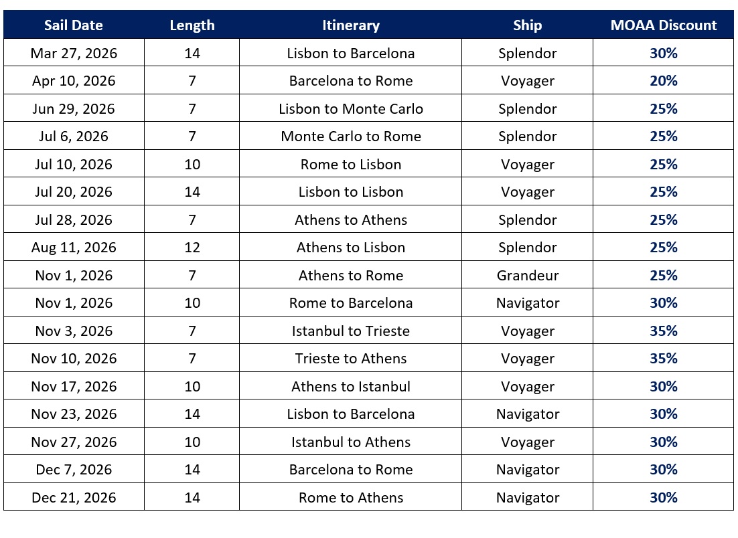Image resolution: width=738 pixels, height=538 pixels.
Task: Select the Mar 27, 2026 sail date cell
Action: (74, 54)
